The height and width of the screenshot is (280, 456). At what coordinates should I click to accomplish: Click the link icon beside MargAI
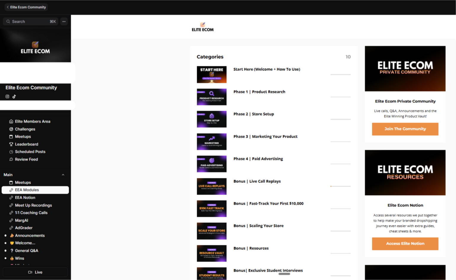tap(11, 220)
